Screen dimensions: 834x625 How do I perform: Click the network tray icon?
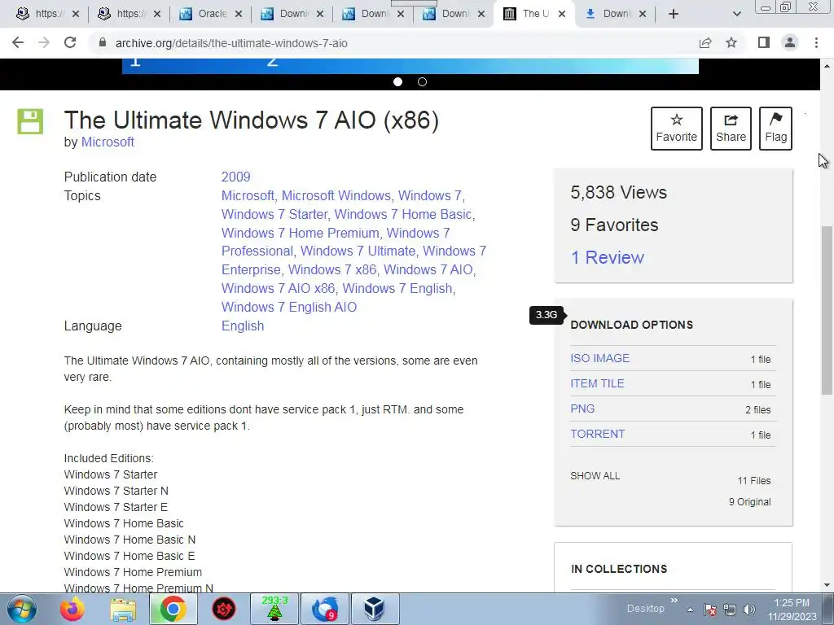(x=730, y=610)
